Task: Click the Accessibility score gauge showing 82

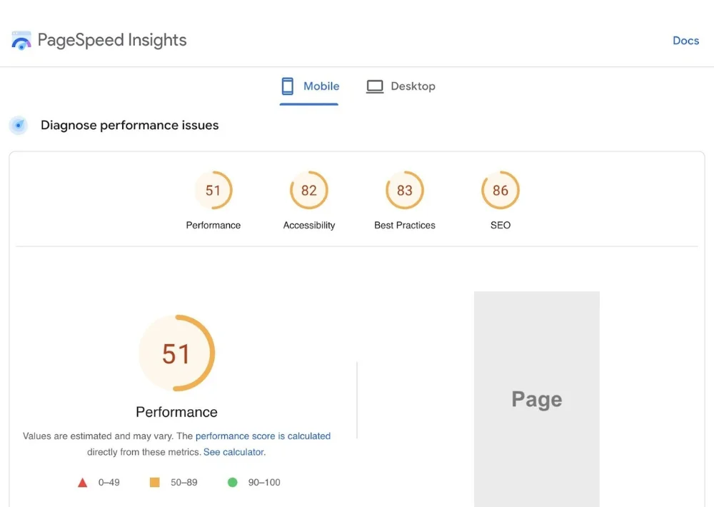Action: click(309, 190)
